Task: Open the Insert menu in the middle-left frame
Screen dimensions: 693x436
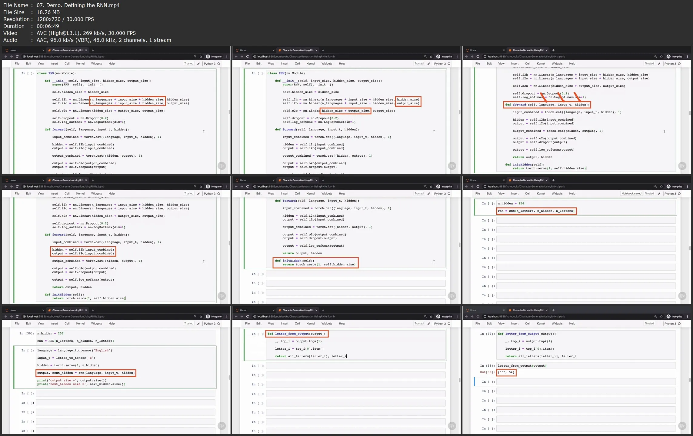Action: pos(54,194)
